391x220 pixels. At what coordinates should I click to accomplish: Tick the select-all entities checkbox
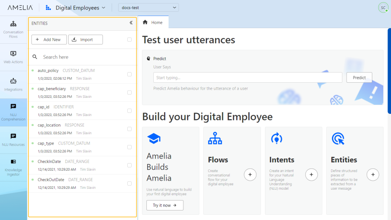click(129, 39)
